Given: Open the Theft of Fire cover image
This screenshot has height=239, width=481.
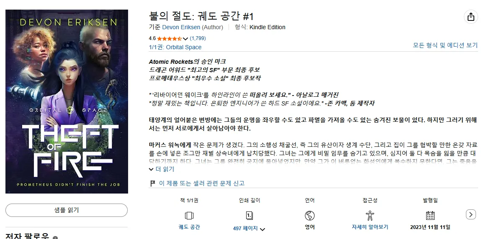Looking at the screenshot, I should (67, 101).
